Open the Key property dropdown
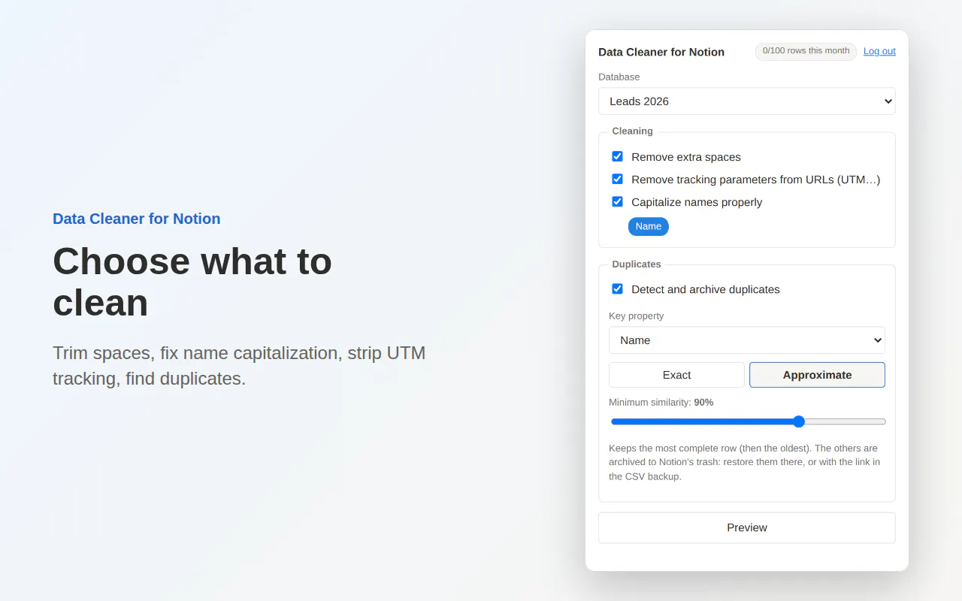The height and width of the screenshot is (601, 962). point(746,340)
